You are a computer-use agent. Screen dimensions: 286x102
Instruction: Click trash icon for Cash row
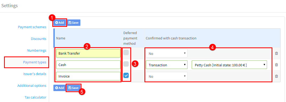[276, 65]
